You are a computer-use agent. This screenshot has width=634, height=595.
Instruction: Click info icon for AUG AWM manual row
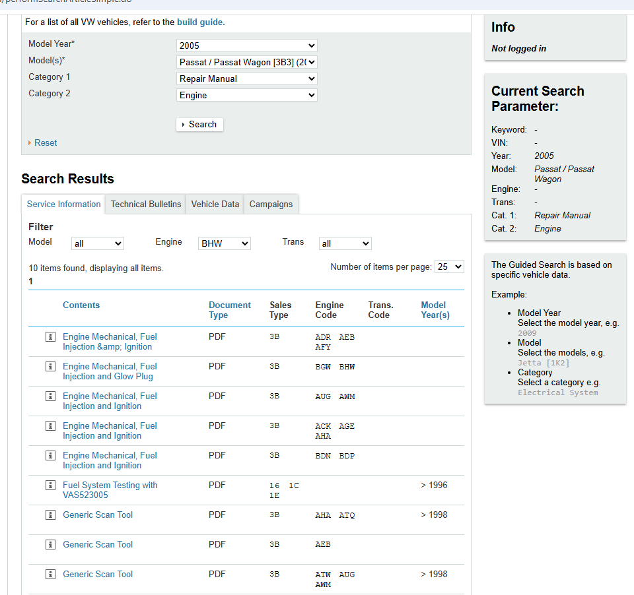click(50, 396)
